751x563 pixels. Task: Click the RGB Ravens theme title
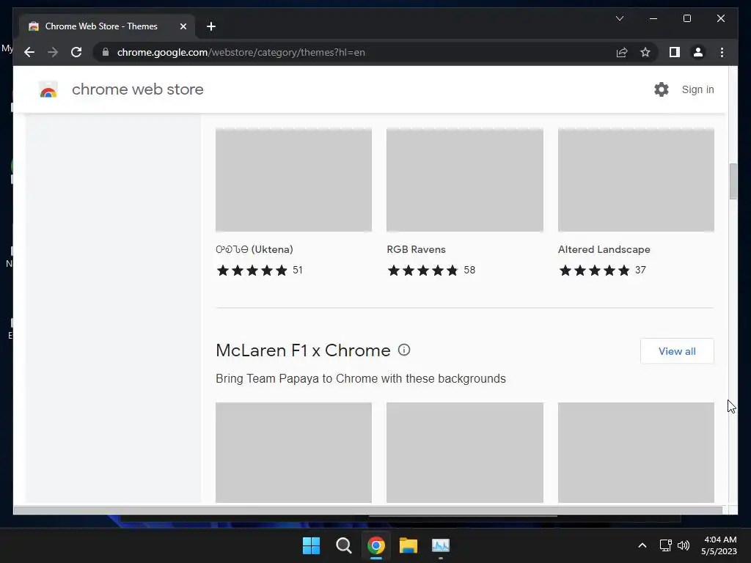click(x=417, y=249)
